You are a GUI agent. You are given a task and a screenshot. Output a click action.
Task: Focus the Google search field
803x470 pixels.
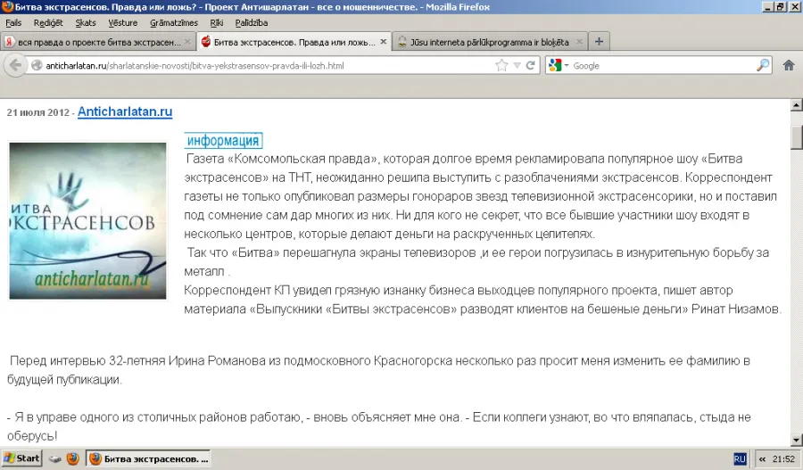pyautogui.click(x=662, y=65)
